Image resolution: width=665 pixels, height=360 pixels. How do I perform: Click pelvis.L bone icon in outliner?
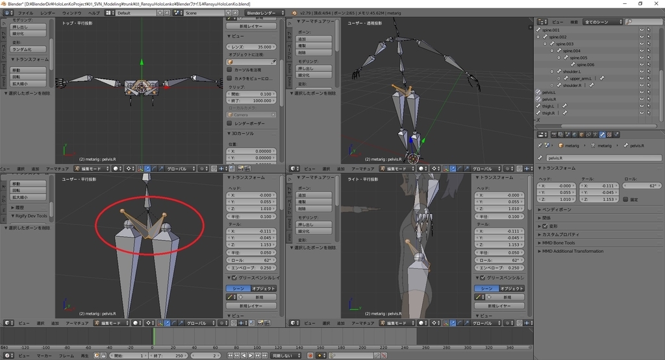click(538, 92)
